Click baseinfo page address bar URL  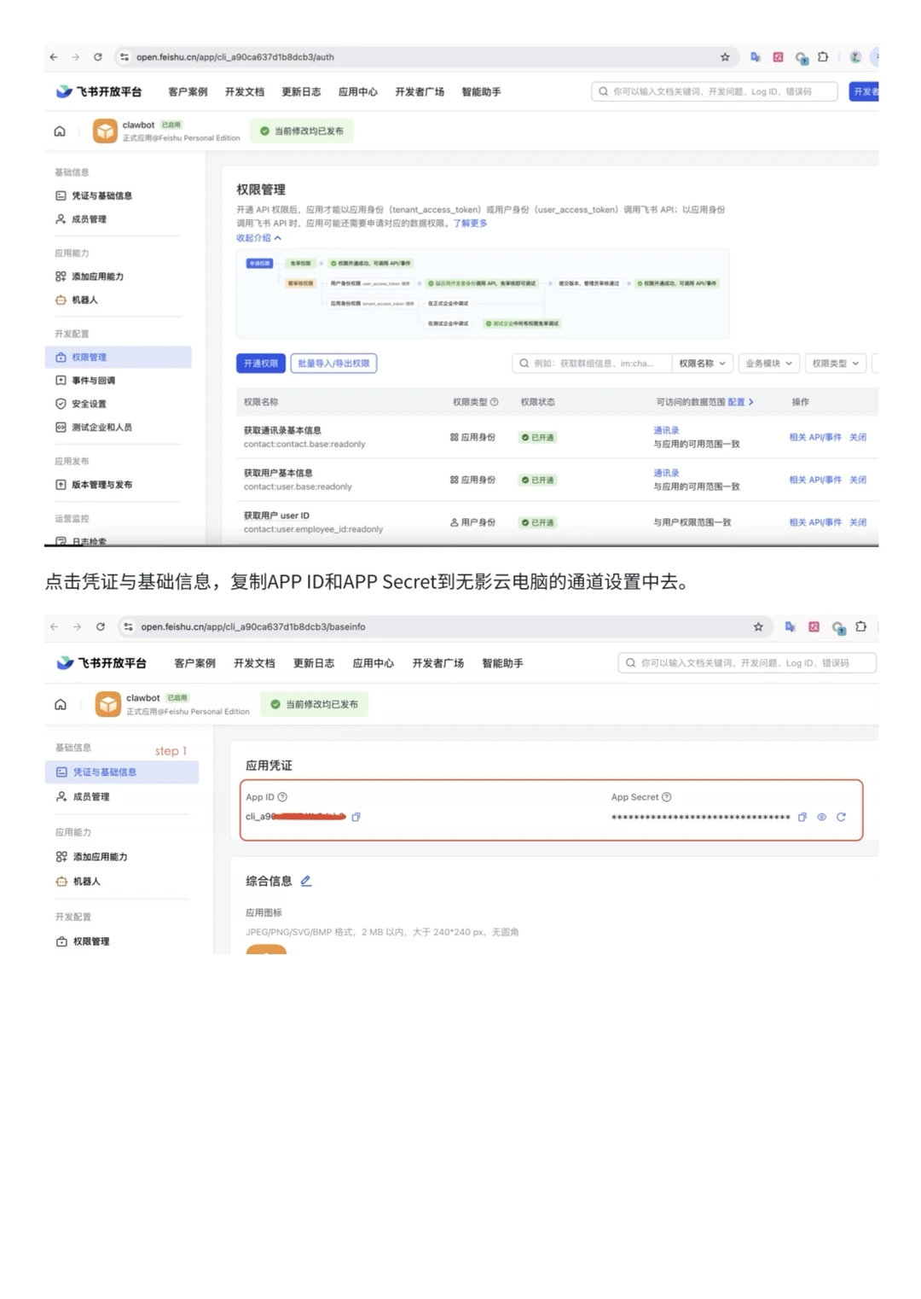(253, 626)
